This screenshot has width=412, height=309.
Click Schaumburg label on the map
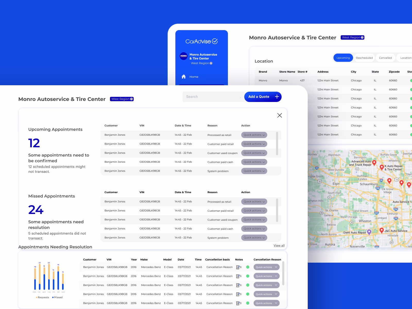369,184
